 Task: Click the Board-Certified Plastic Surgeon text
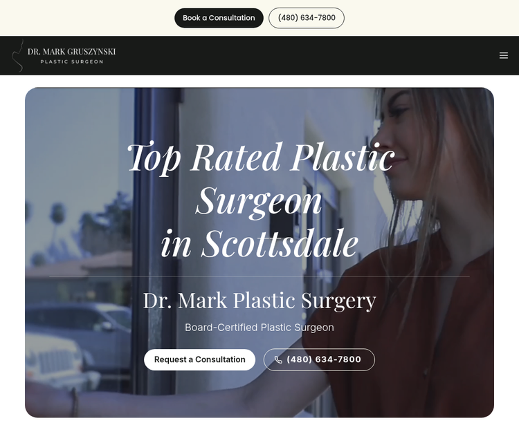tap(259, 328)
